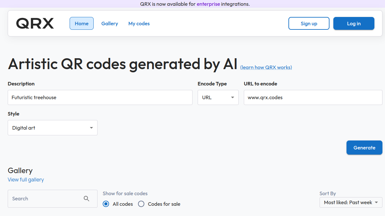Click the QRX logo

[x=35, y=23]
